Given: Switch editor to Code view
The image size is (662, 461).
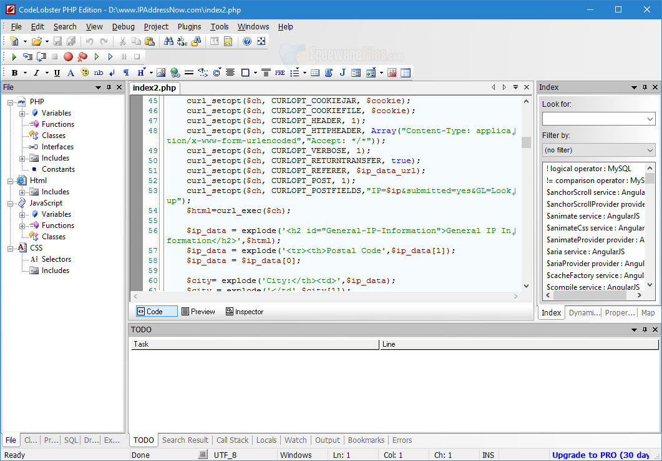Looking at the screenshot, I should tap(157, 312).
